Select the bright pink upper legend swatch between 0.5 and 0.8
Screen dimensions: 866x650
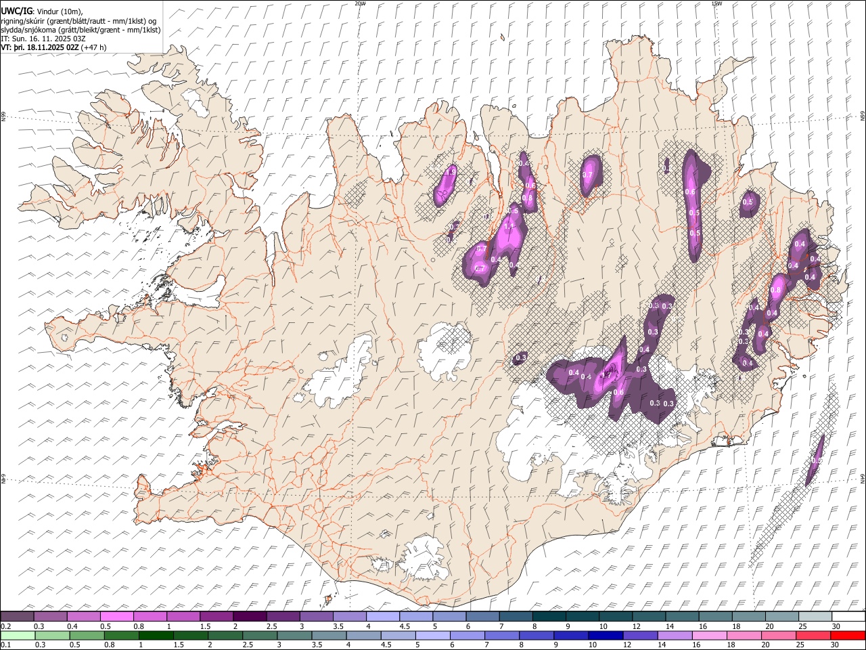[x=116, y=617]
